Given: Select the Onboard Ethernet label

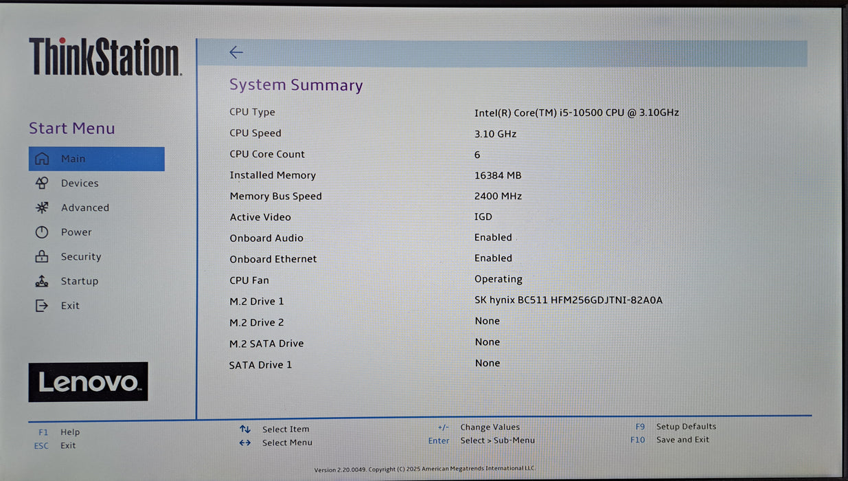Looking at the screenshot, I should tap(273, 259).
